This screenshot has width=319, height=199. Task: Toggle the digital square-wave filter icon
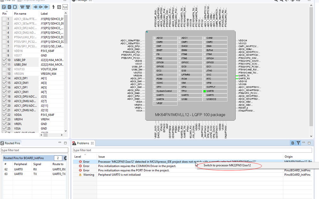click(x=28, y=7)
